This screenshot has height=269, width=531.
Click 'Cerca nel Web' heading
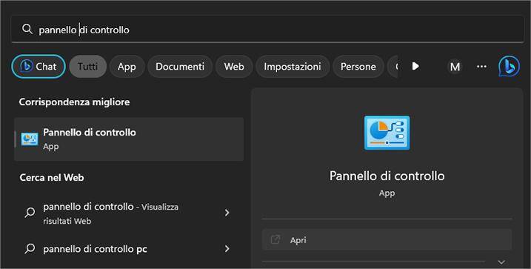point(52,178)
